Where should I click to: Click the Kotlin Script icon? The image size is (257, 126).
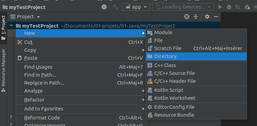tap(150, 90)
